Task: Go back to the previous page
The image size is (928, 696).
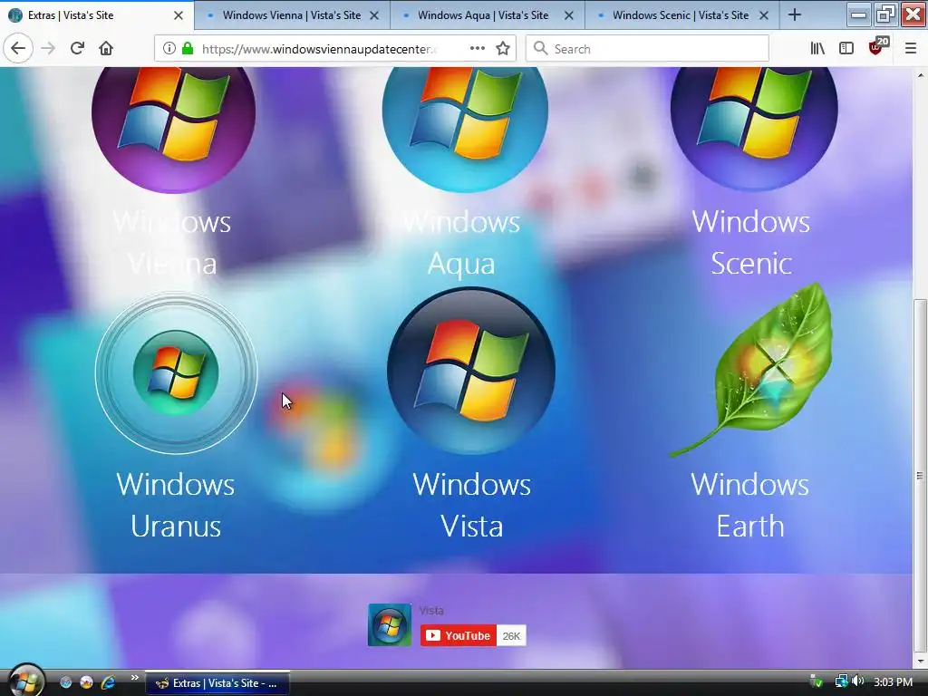Action: point(18,48)
